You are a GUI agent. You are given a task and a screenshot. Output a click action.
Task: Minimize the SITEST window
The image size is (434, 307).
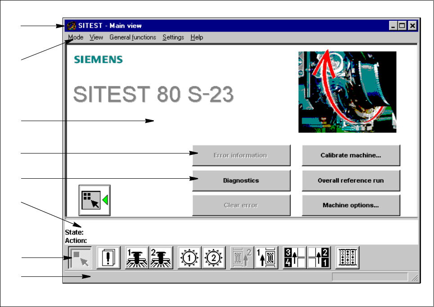coord(393,26)
